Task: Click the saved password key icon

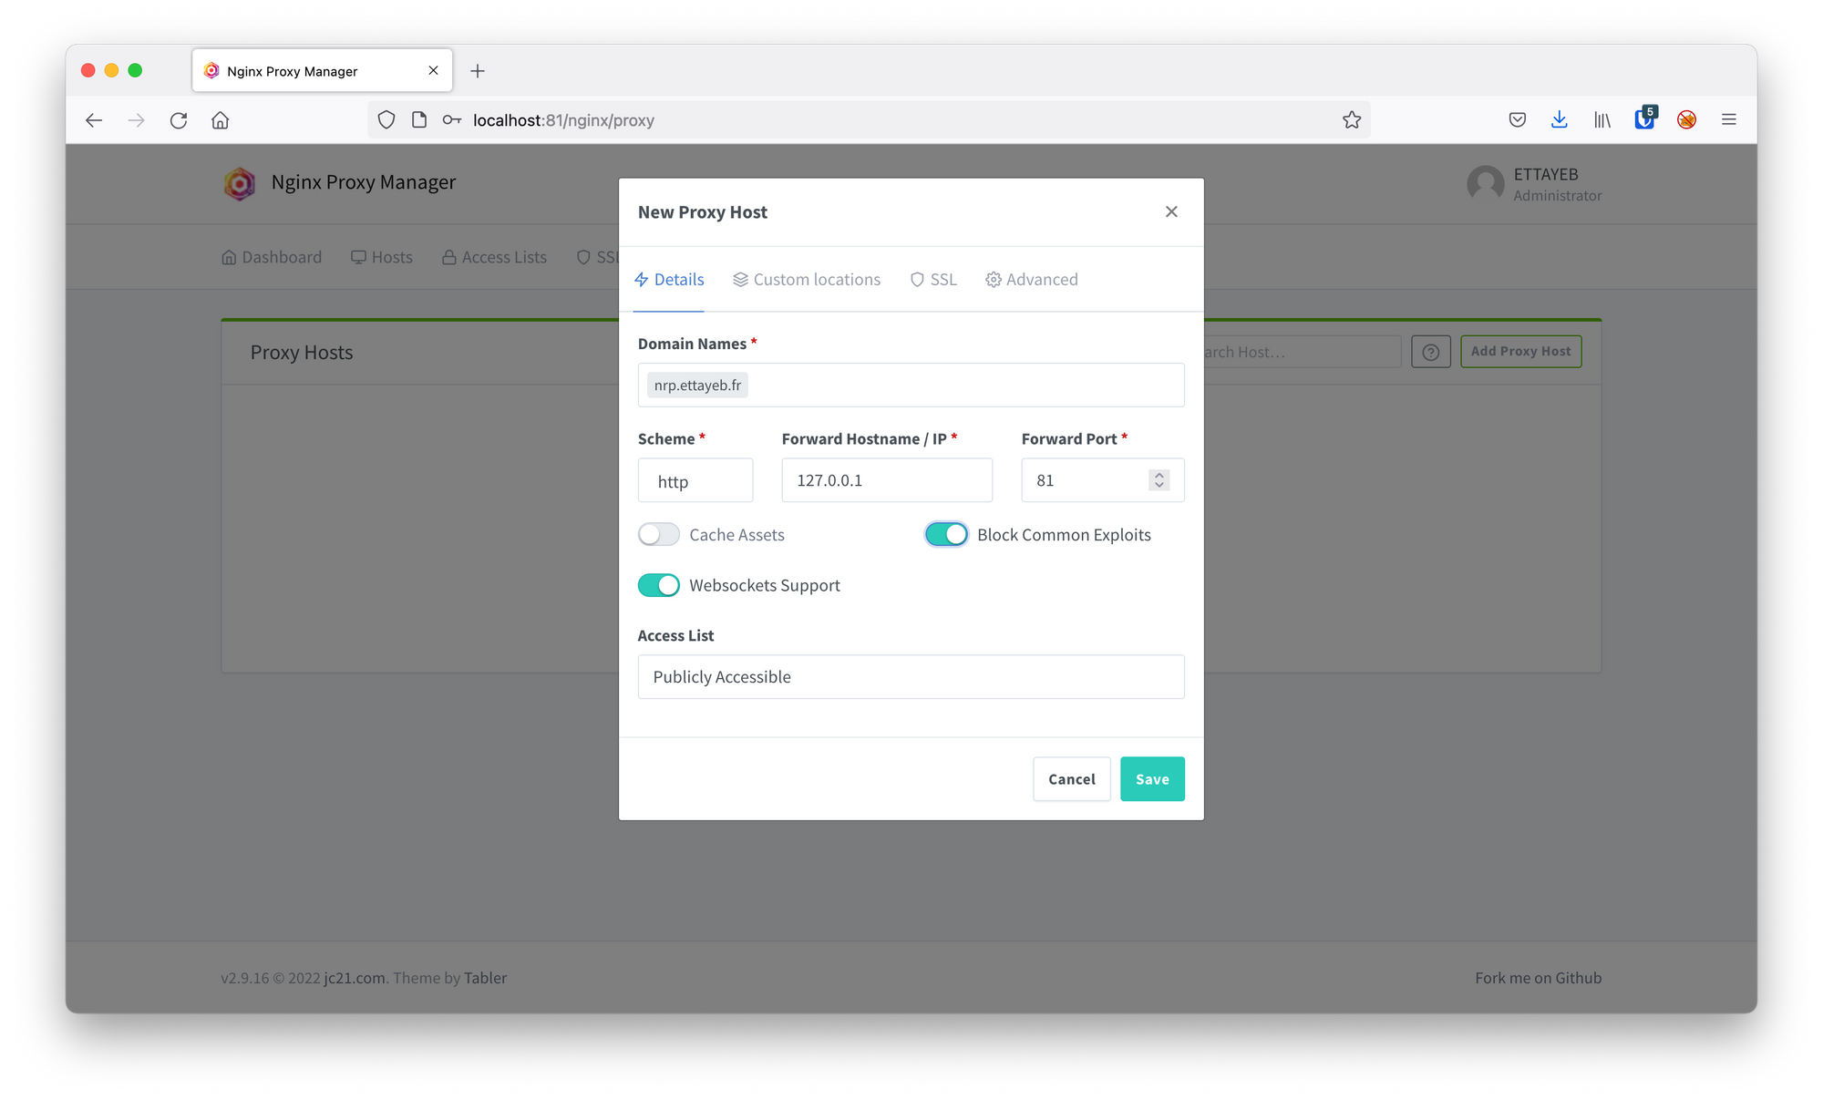Action: pyautogui.click(x=452, y=120)
